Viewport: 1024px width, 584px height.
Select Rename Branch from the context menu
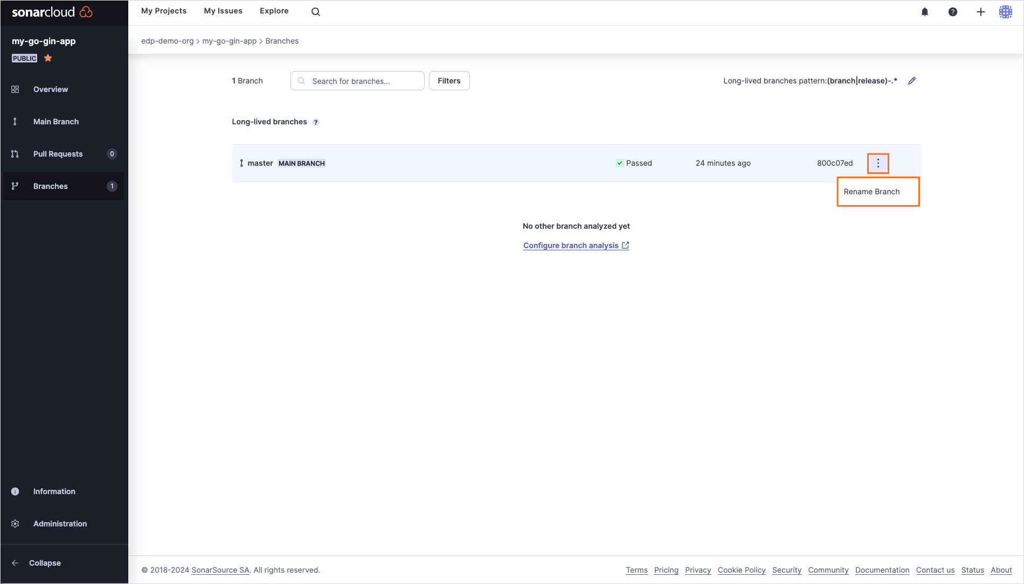coord(872,191)
